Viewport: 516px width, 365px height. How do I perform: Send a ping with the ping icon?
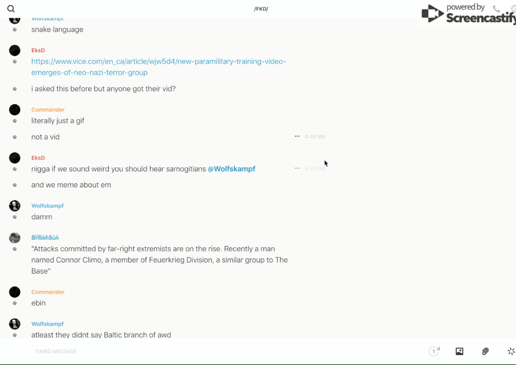click(511, 351)
